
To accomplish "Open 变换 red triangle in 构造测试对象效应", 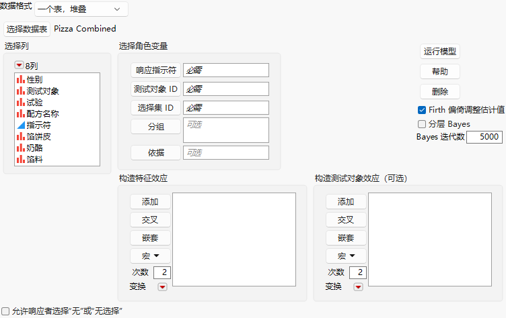I will pyautogui.click(x=358, y=286).
